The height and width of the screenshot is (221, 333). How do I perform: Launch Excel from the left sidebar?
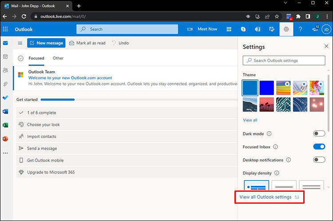tap(5, 125)
